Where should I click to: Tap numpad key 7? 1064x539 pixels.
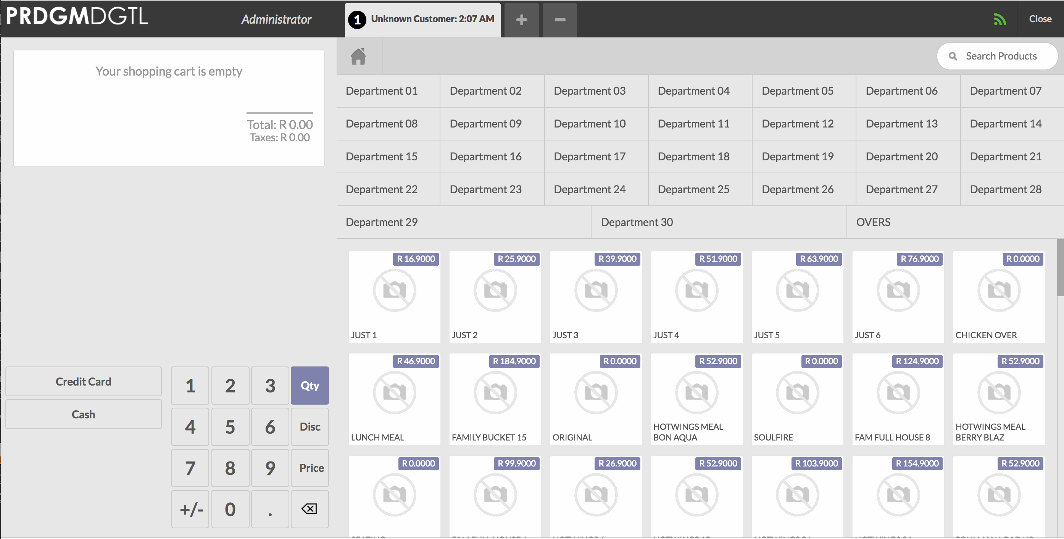click(190, 468)
